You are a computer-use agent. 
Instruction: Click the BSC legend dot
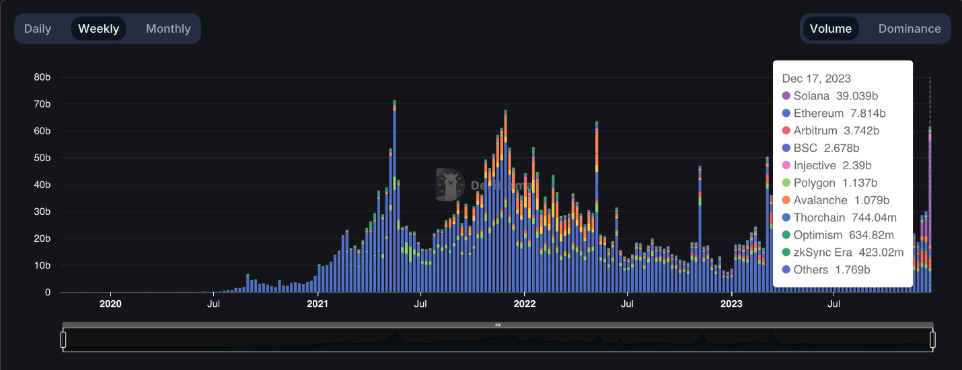pyautogui.click(x=786, y=148)
